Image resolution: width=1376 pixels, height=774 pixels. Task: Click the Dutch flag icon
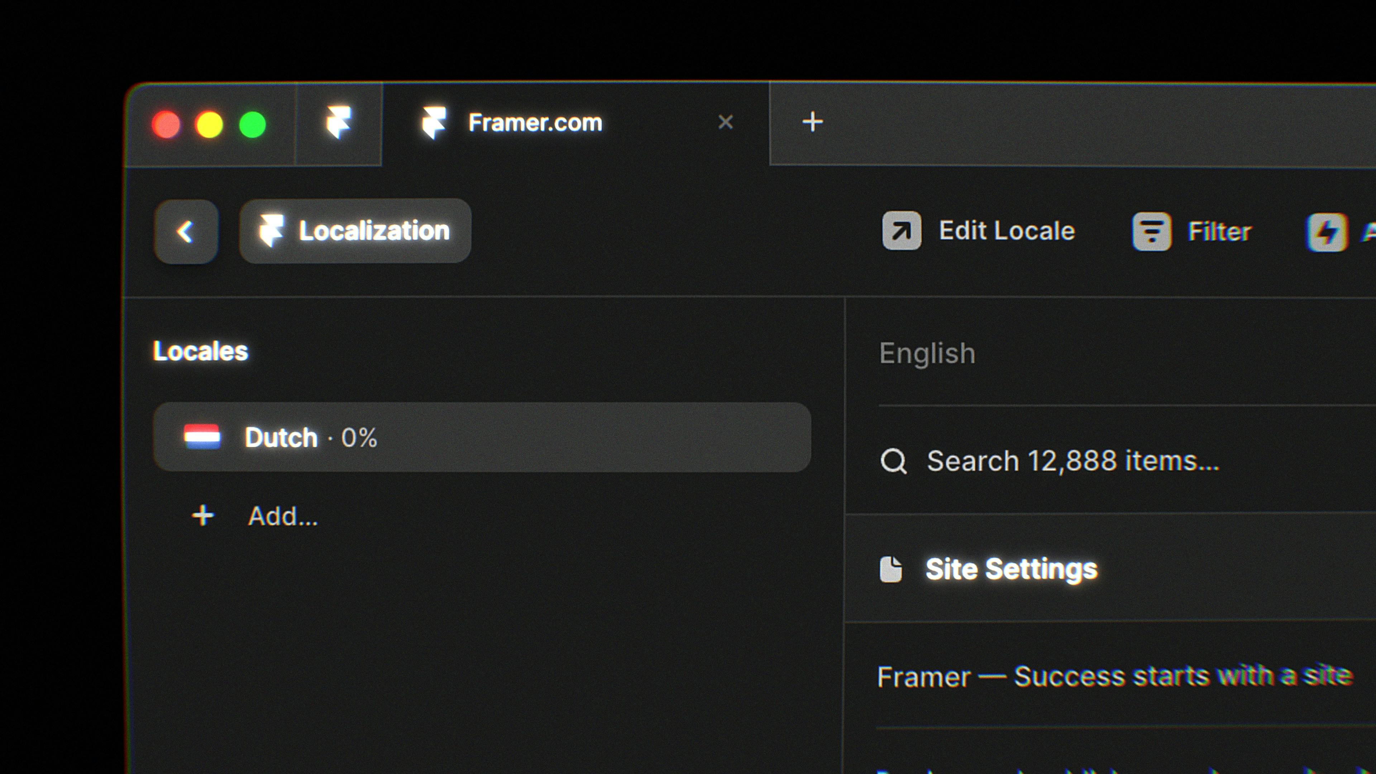[x=202, y=437]
